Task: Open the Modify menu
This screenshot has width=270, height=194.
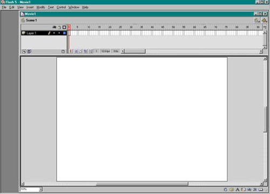Action: click(40, 8)
